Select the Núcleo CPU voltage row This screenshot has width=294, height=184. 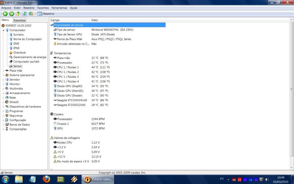pos(108,142)
